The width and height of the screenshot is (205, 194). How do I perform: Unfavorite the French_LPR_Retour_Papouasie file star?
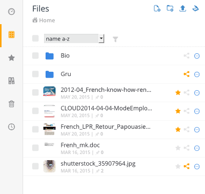click(x=178, y=129)
